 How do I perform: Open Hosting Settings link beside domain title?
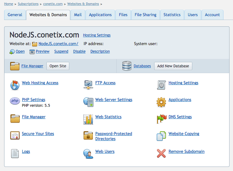pyautogui.click(x=97, y=35)
